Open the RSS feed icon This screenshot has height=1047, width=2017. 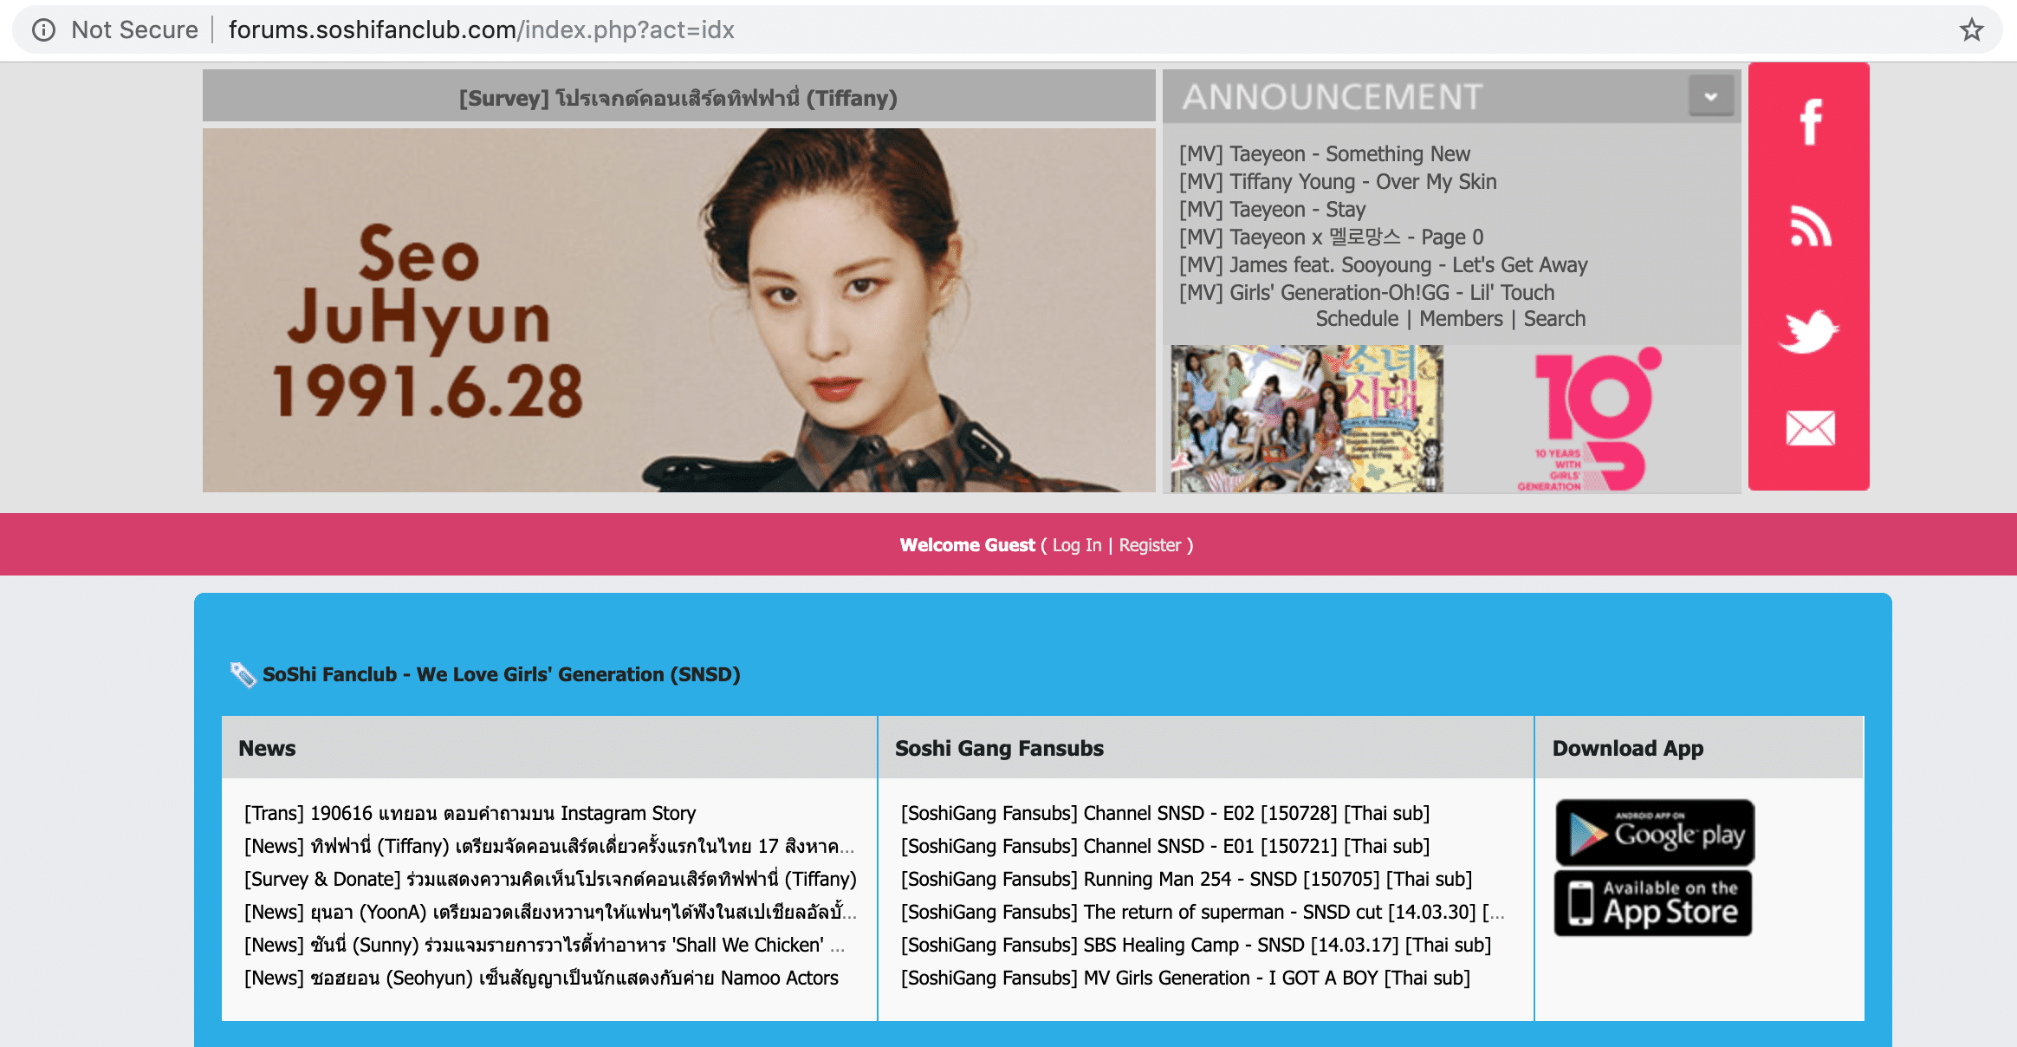[1810, 226]
